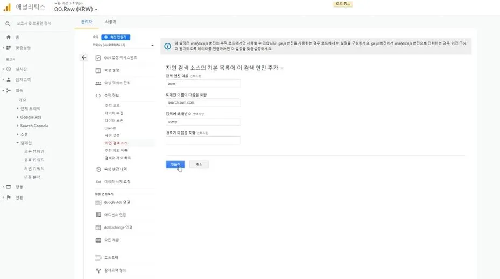Open 비용 분석 report
The image size is (500, 279).
(32, 177)
